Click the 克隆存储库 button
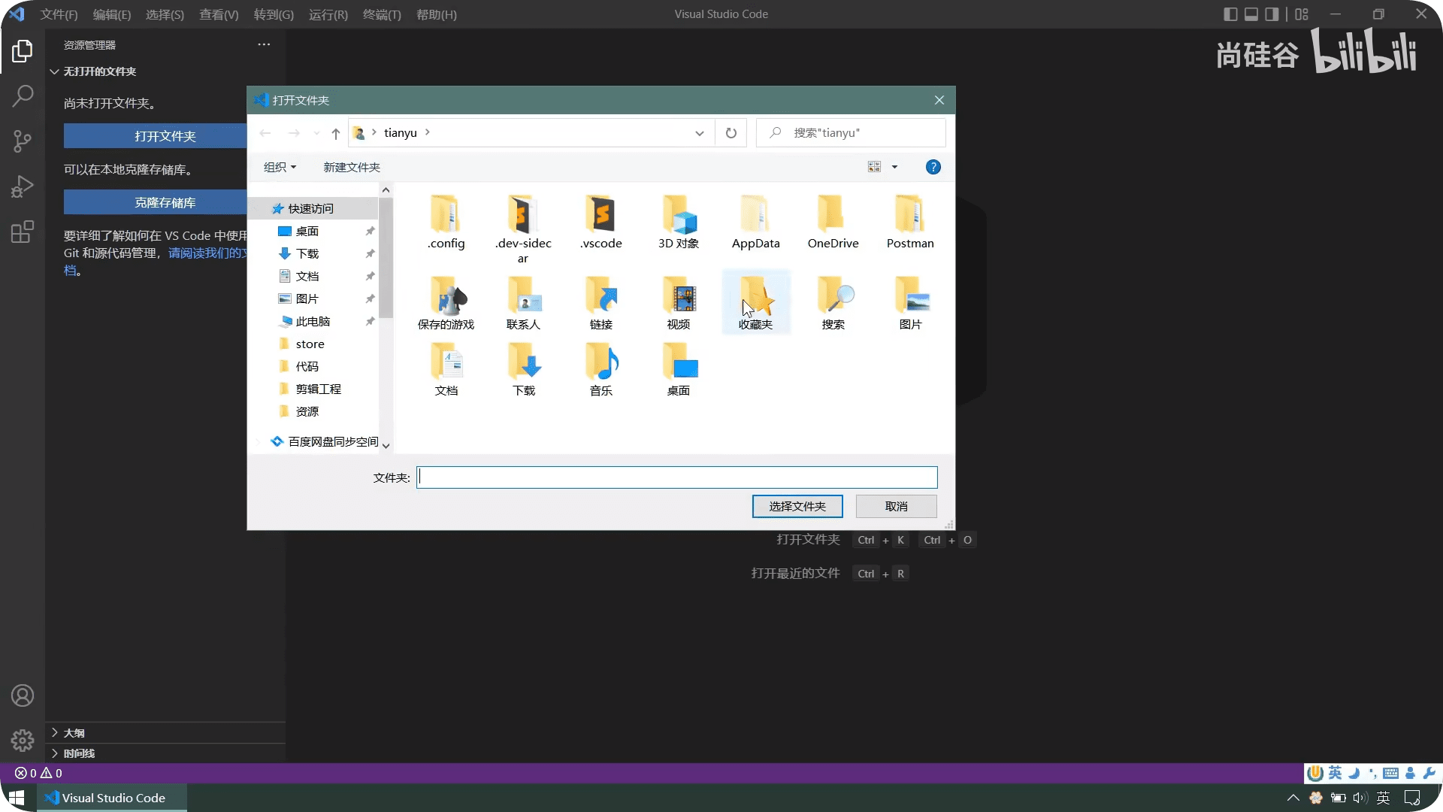 (x=165, y=202)
